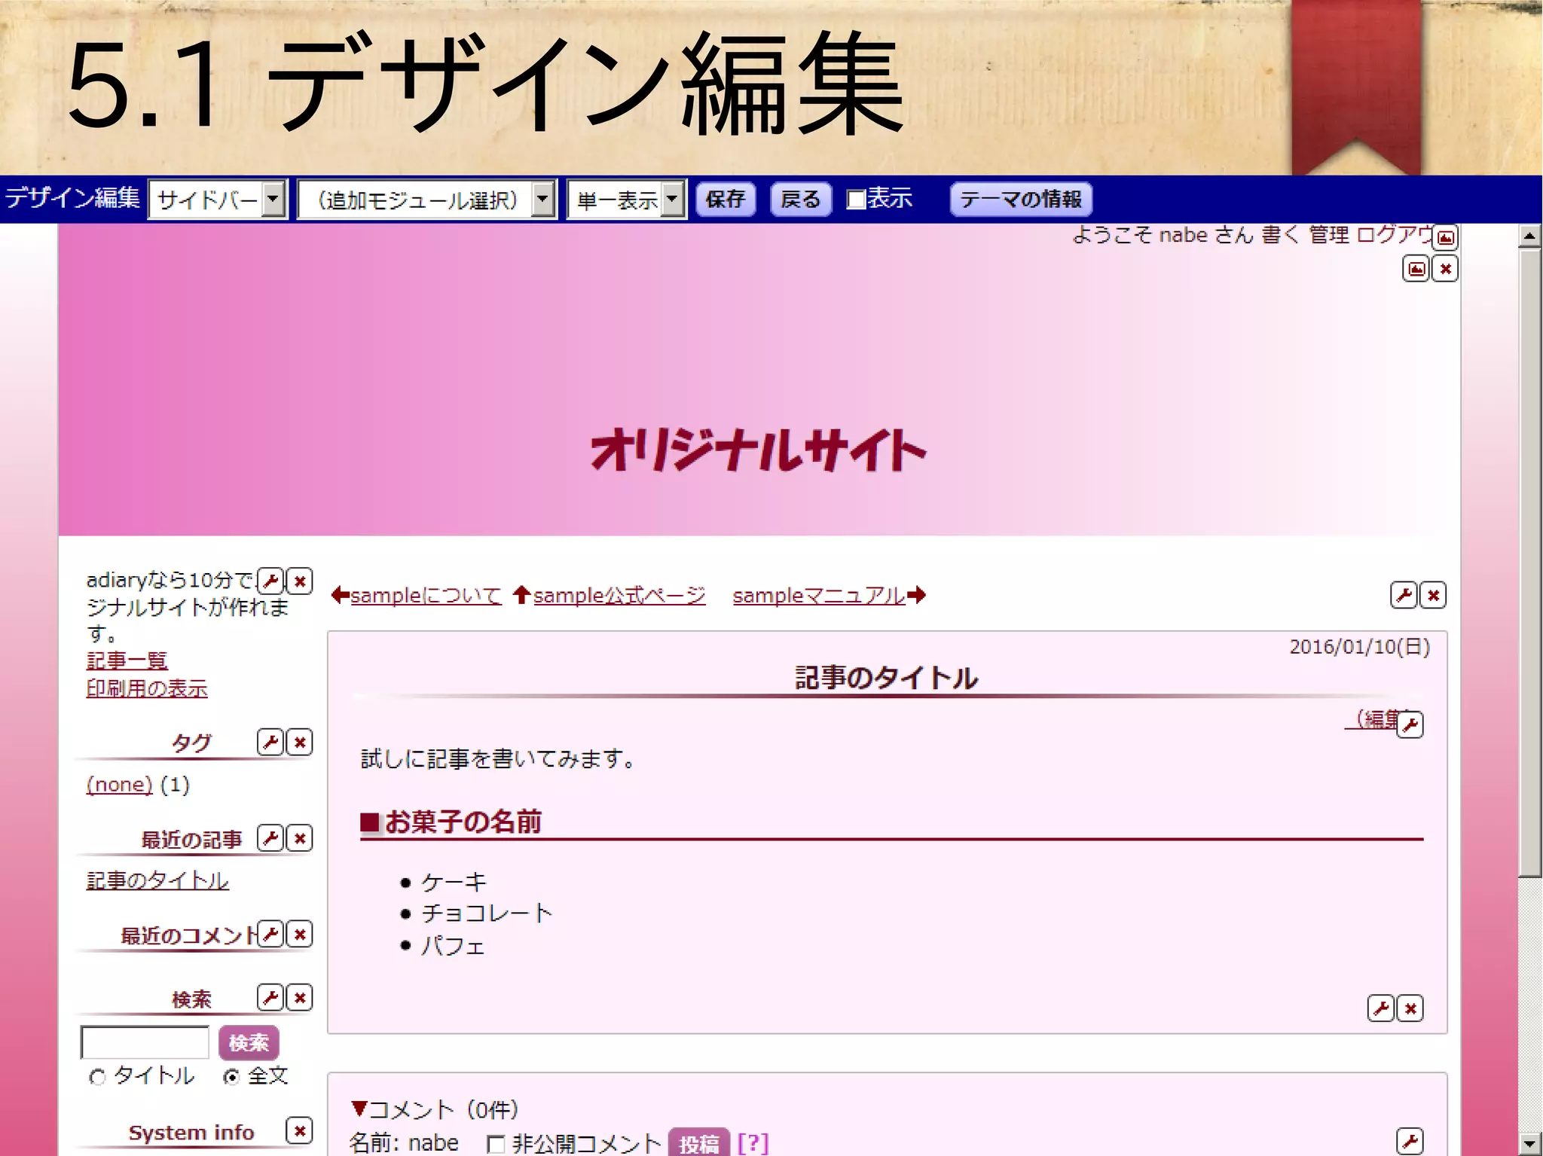Toggle the 表示 checkbox in toolbar
Image resolution: width=1543 pixels, height=1156 pixels.
856,200
